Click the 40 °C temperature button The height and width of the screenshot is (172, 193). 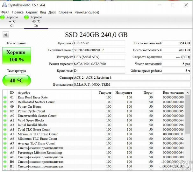click(x=17, y=80)
